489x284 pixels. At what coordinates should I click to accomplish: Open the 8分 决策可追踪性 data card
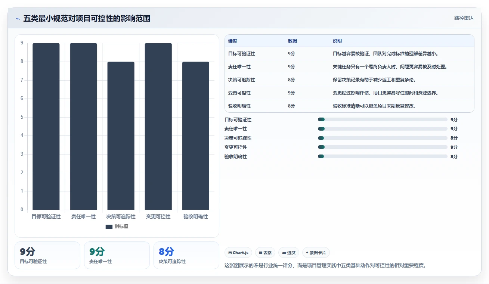click(186, 255)
